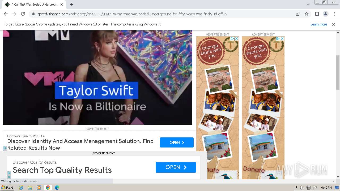Image resolution: width=340 pixels, height=191 pixels.
Task: Dismiss the Chrome update notification bar
Action: point(334,24)
